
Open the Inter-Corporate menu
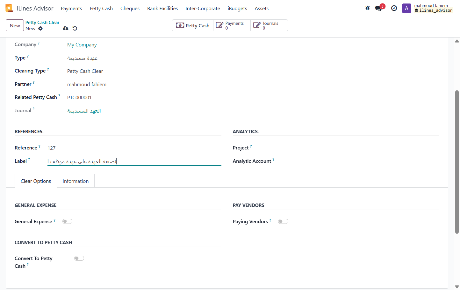click(203, 9)
